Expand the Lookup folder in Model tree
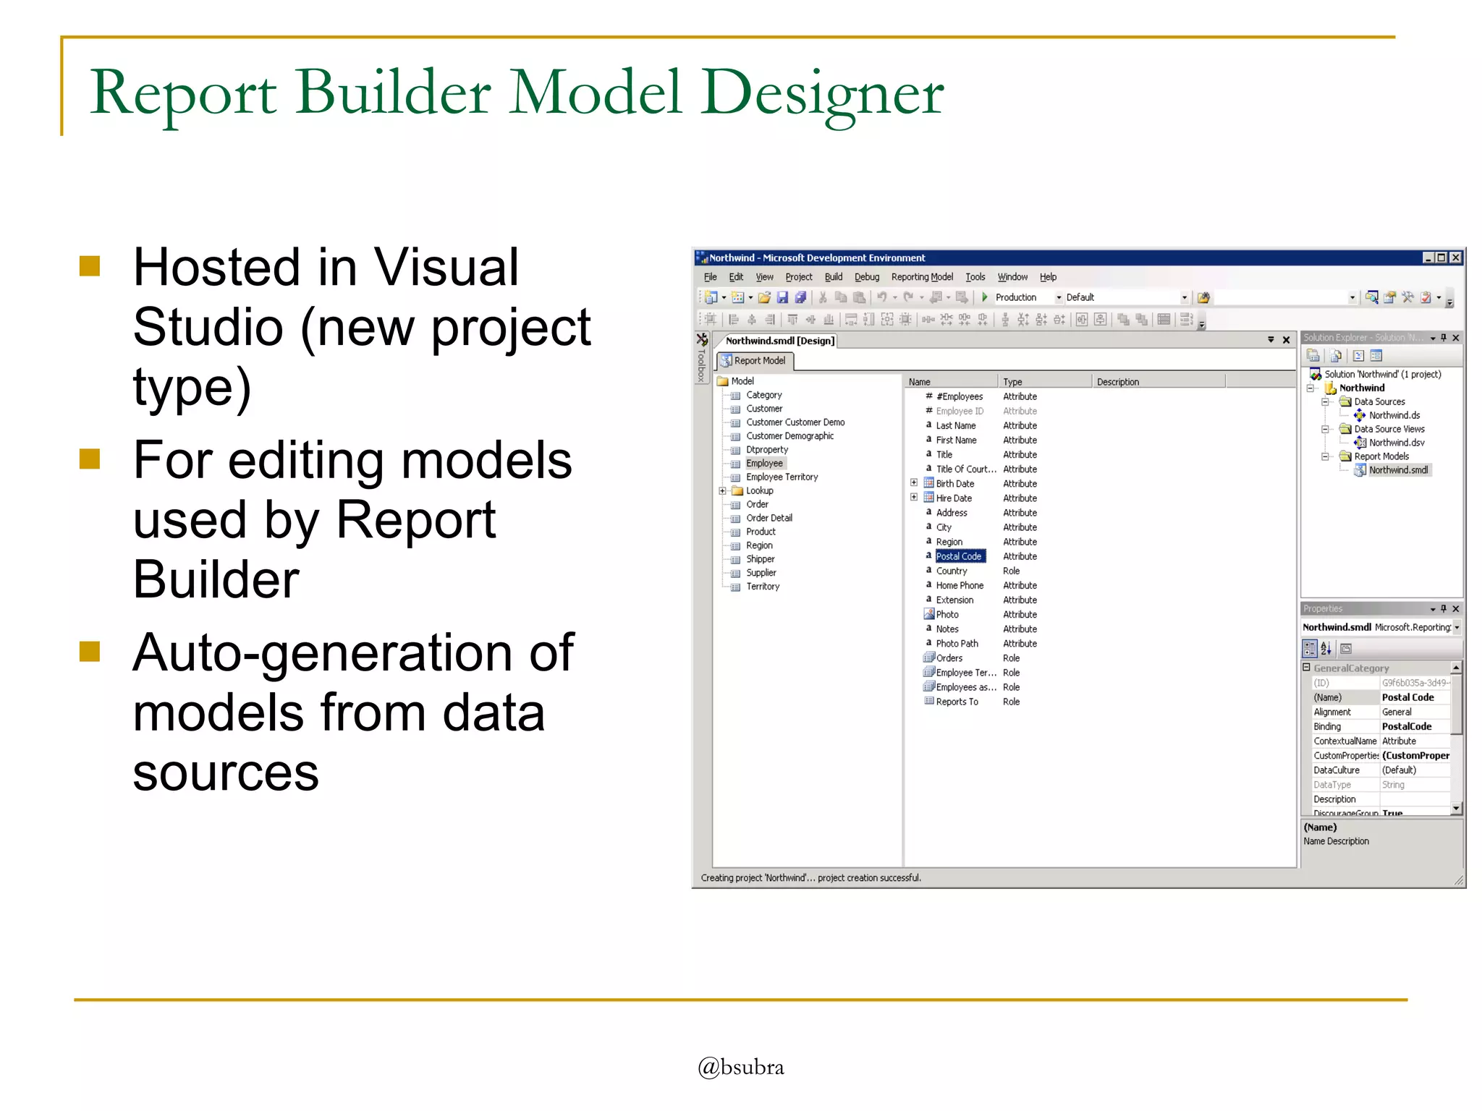The image size is (1482, 1111). click(722, 490)
